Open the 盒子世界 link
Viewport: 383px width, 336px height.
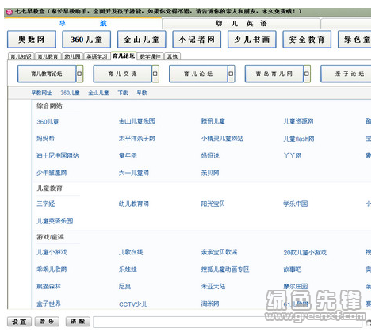48,304
